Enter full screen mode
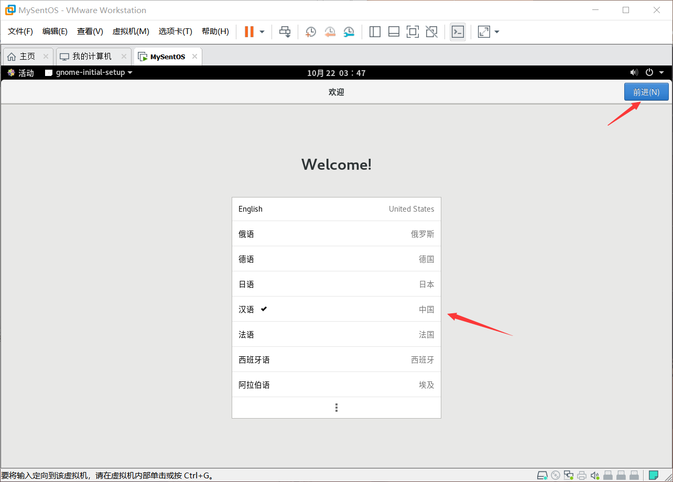Image resolution: width=673 pixels, height=482 pixels. coord(413,32)
